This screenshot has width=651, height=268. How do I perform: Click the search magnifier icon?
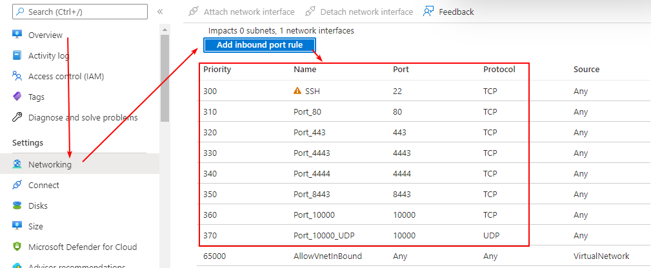coord(21,12)
